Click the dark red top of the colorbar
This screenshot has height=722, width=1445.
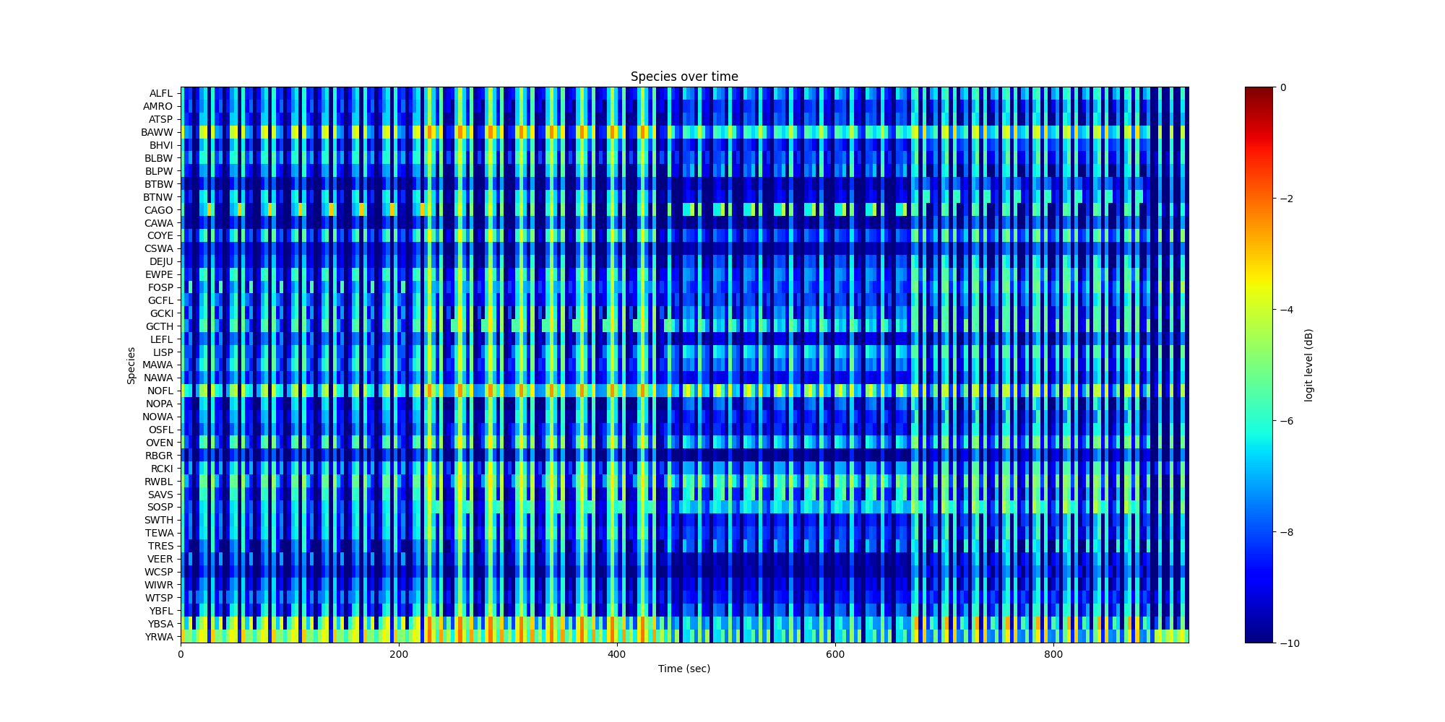coord(1259,91)
